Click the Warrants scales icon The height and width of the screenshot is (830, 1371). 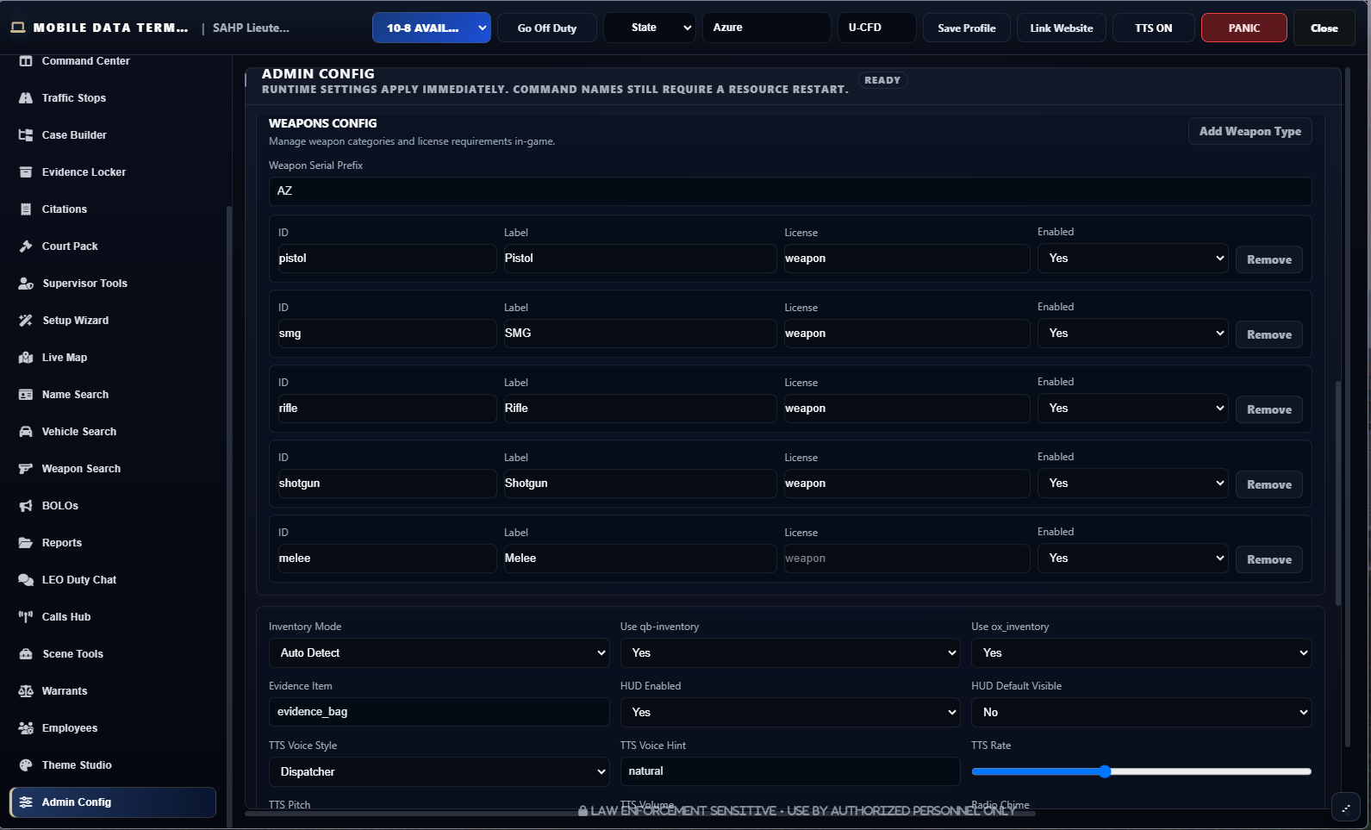coord(26,691)
